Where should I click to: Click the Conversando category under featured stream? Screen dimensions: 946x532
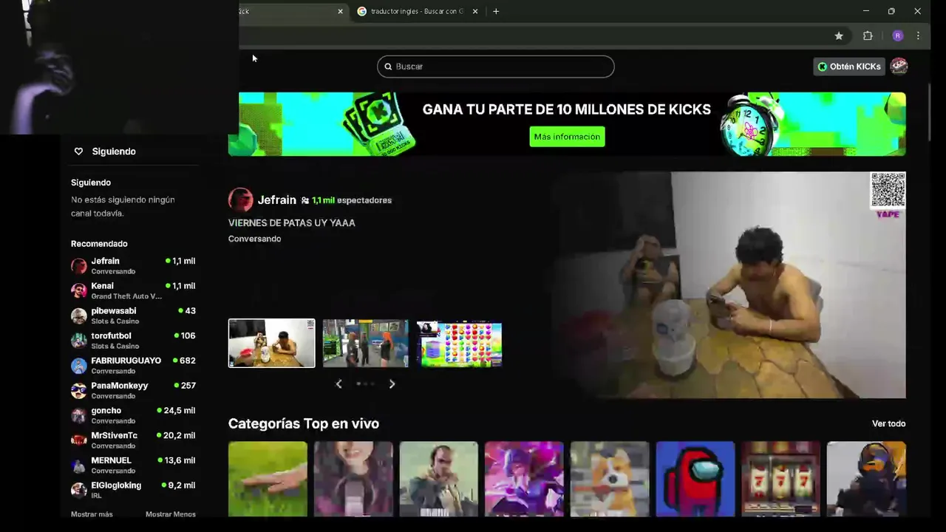click(x=254, y=239)
